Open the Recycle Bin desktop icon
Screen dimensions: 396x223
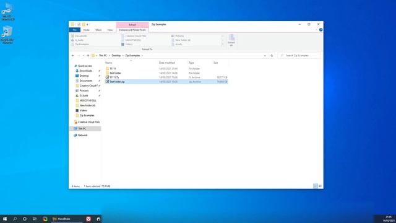pyautogui.click(x=7, y=35)
